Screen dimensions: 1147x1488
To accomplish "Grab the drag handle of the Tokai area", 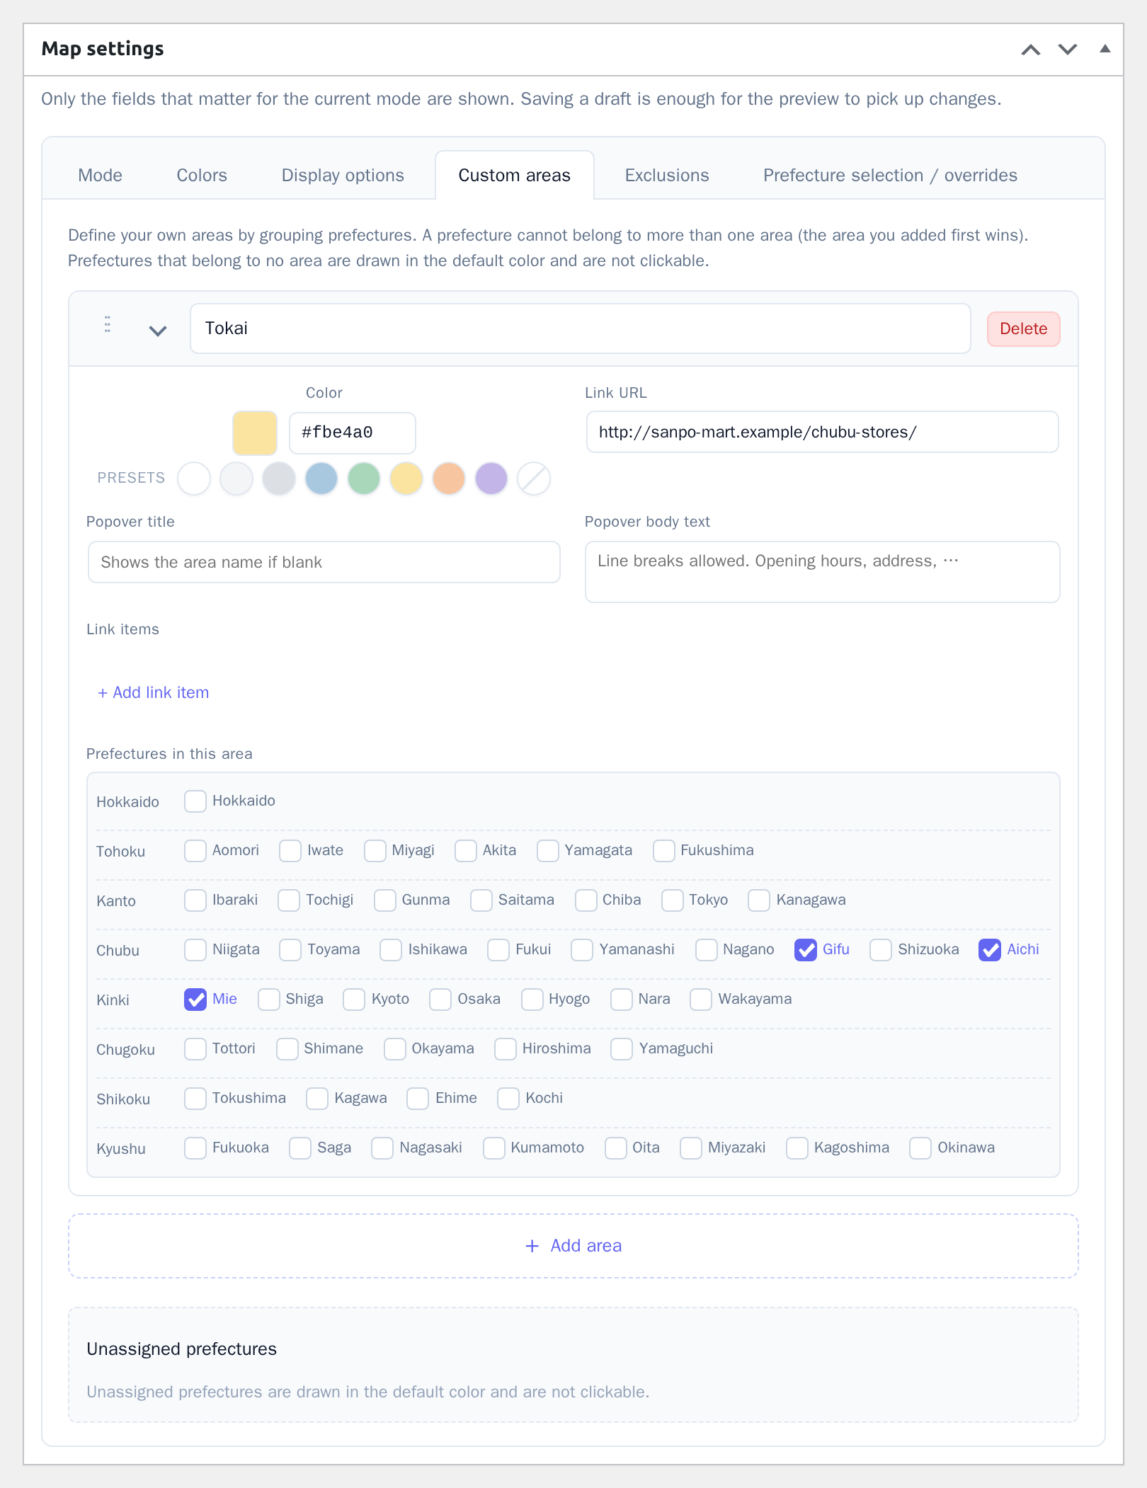I will point(107,325).
